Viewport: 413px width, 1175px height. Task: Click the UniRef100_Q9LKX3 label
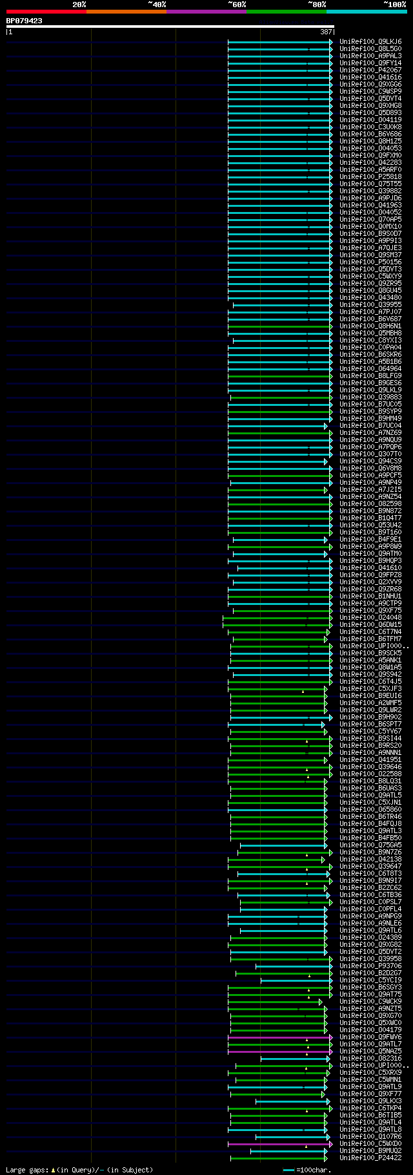370,1101
